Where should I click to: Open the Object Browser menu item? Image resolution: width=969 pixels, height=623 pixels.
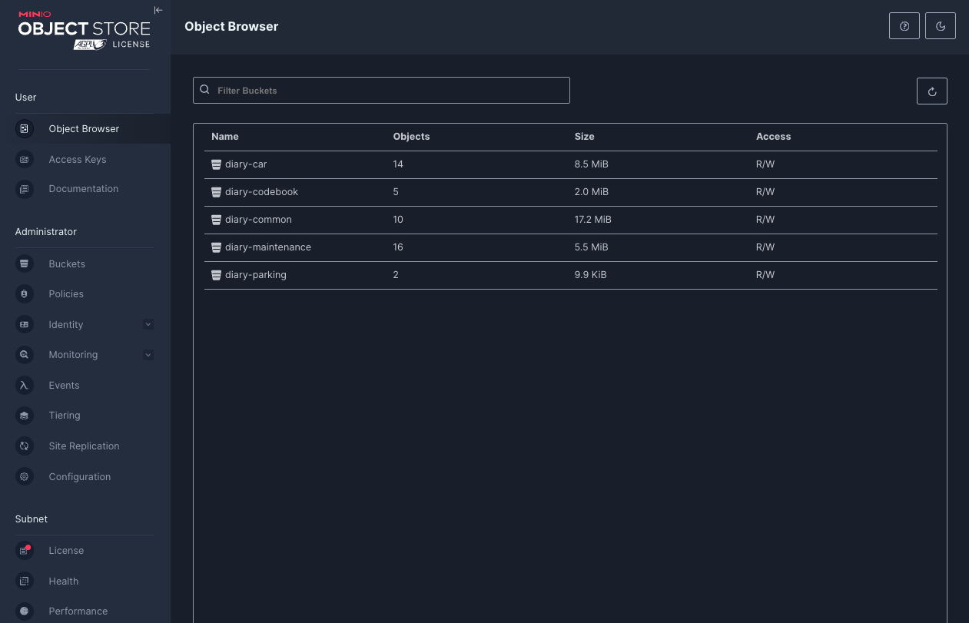coord(84,128)
